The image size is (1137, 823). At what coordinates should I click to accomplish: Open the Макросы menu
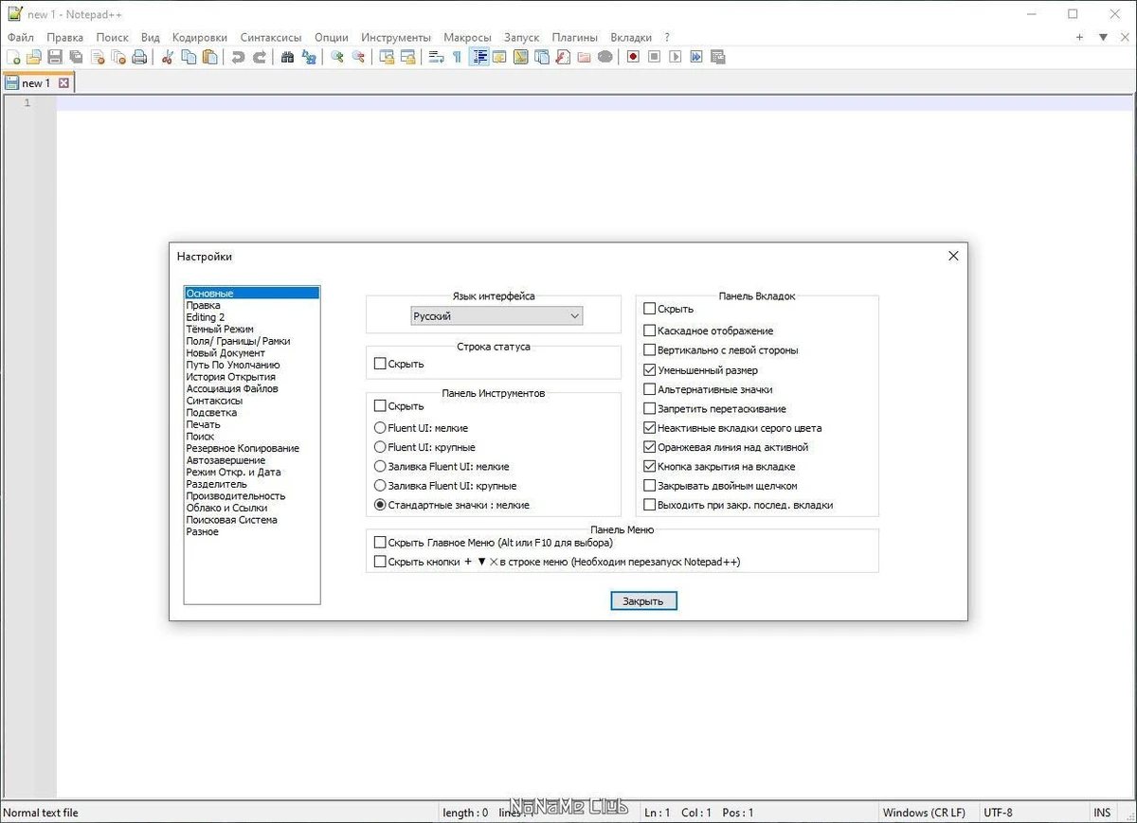click(467, 37)
